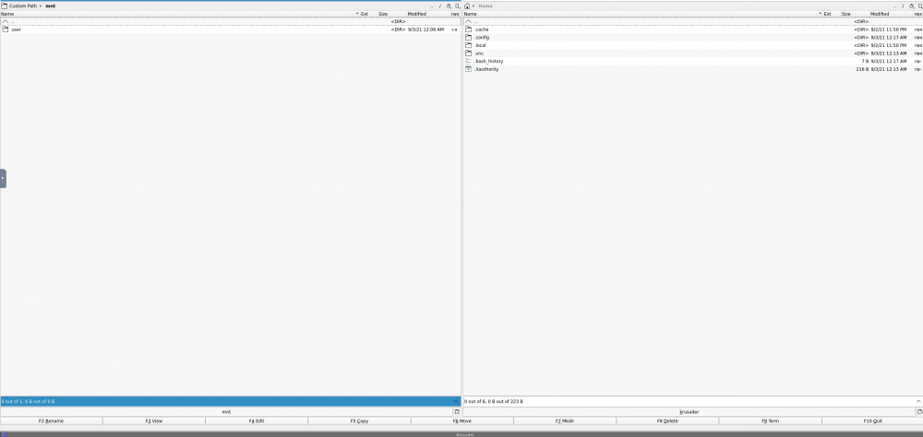Click the .local folder icon
The width and height of the screenshot is (923, 437).
pos(469,45)
